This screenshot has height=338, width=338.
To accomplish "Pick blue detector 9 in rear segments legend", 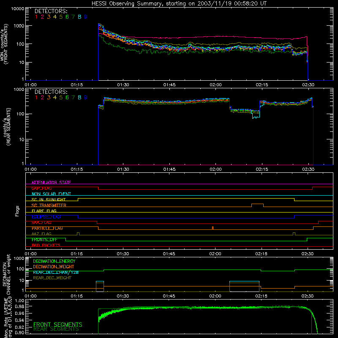I will tap(86, 98).
